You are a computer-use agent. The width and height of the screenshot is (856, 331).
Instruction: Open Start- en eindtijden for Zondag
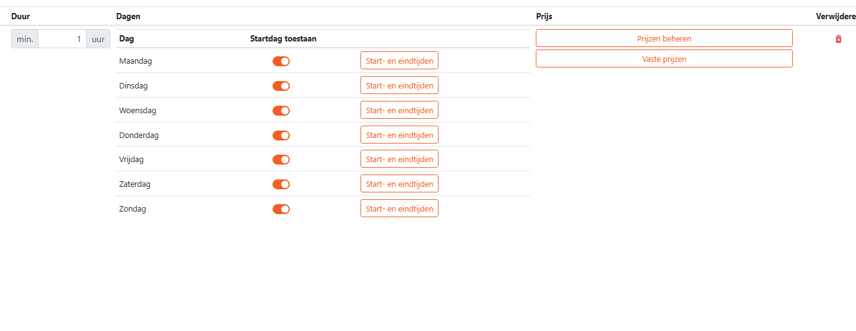pos(400,208)
